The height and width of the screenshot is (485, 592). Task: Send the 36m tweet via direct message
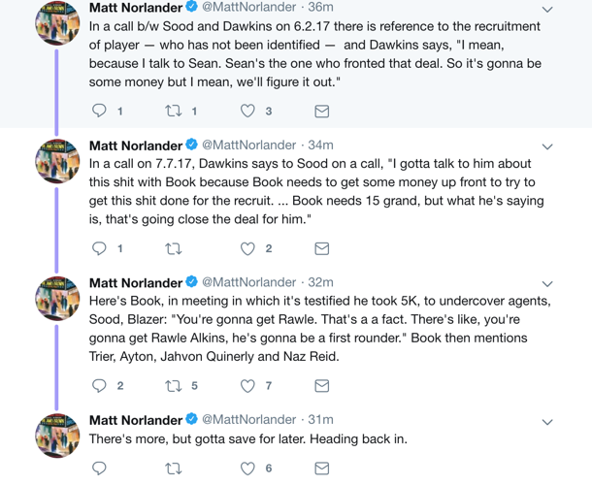(x=322, y=111)
